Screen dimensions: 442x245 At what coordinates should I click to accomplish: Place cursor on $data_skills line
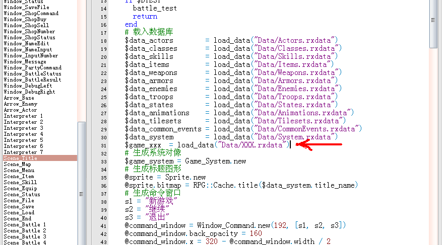(231, 56)
